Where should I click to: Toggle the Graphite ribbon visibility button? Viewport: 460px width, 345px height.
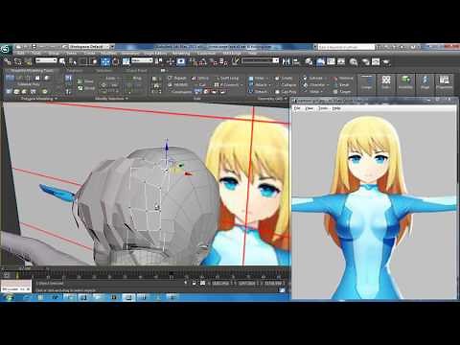321,61
